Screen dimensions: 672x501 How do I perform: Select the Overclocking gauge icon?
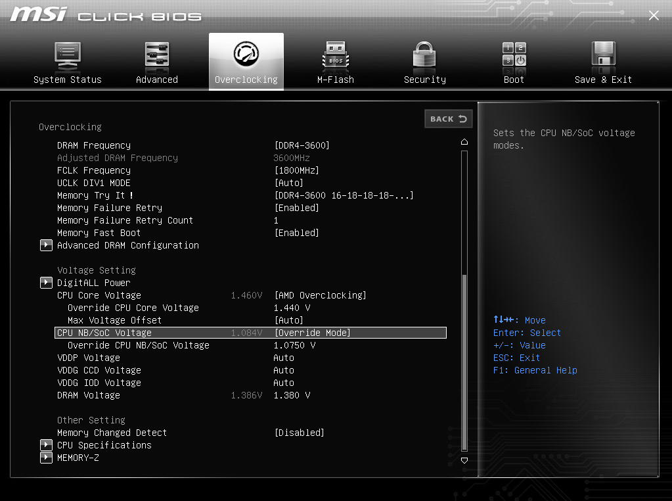(x=246, y=54)
